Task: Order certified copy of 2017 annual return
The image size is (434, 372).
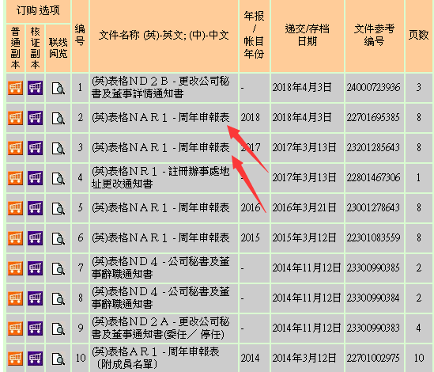Action: pos(35,148)
